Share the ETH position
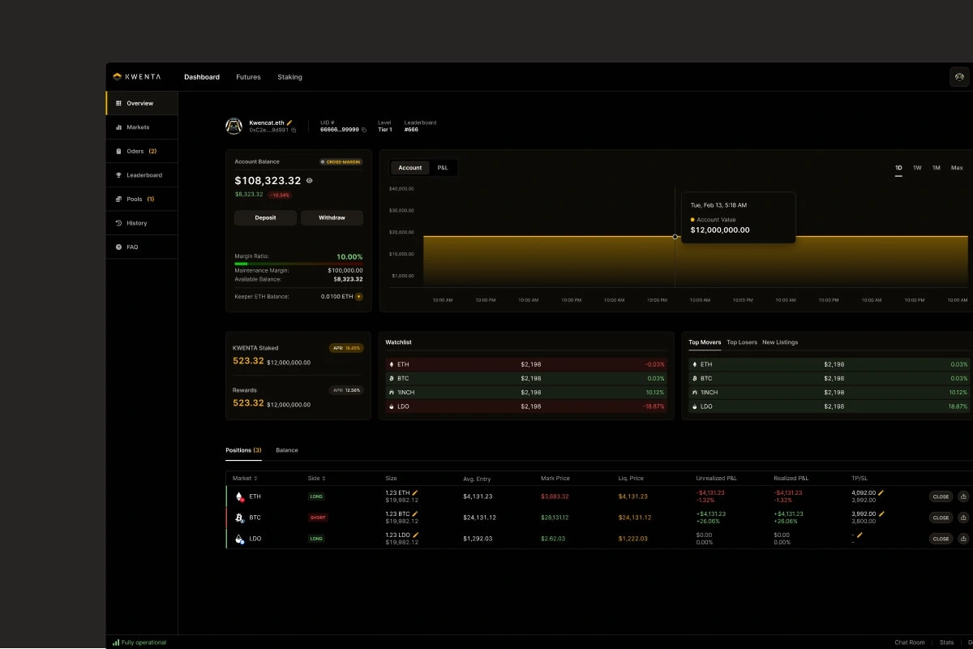The image size is (973, 649). tap(963, 496)
